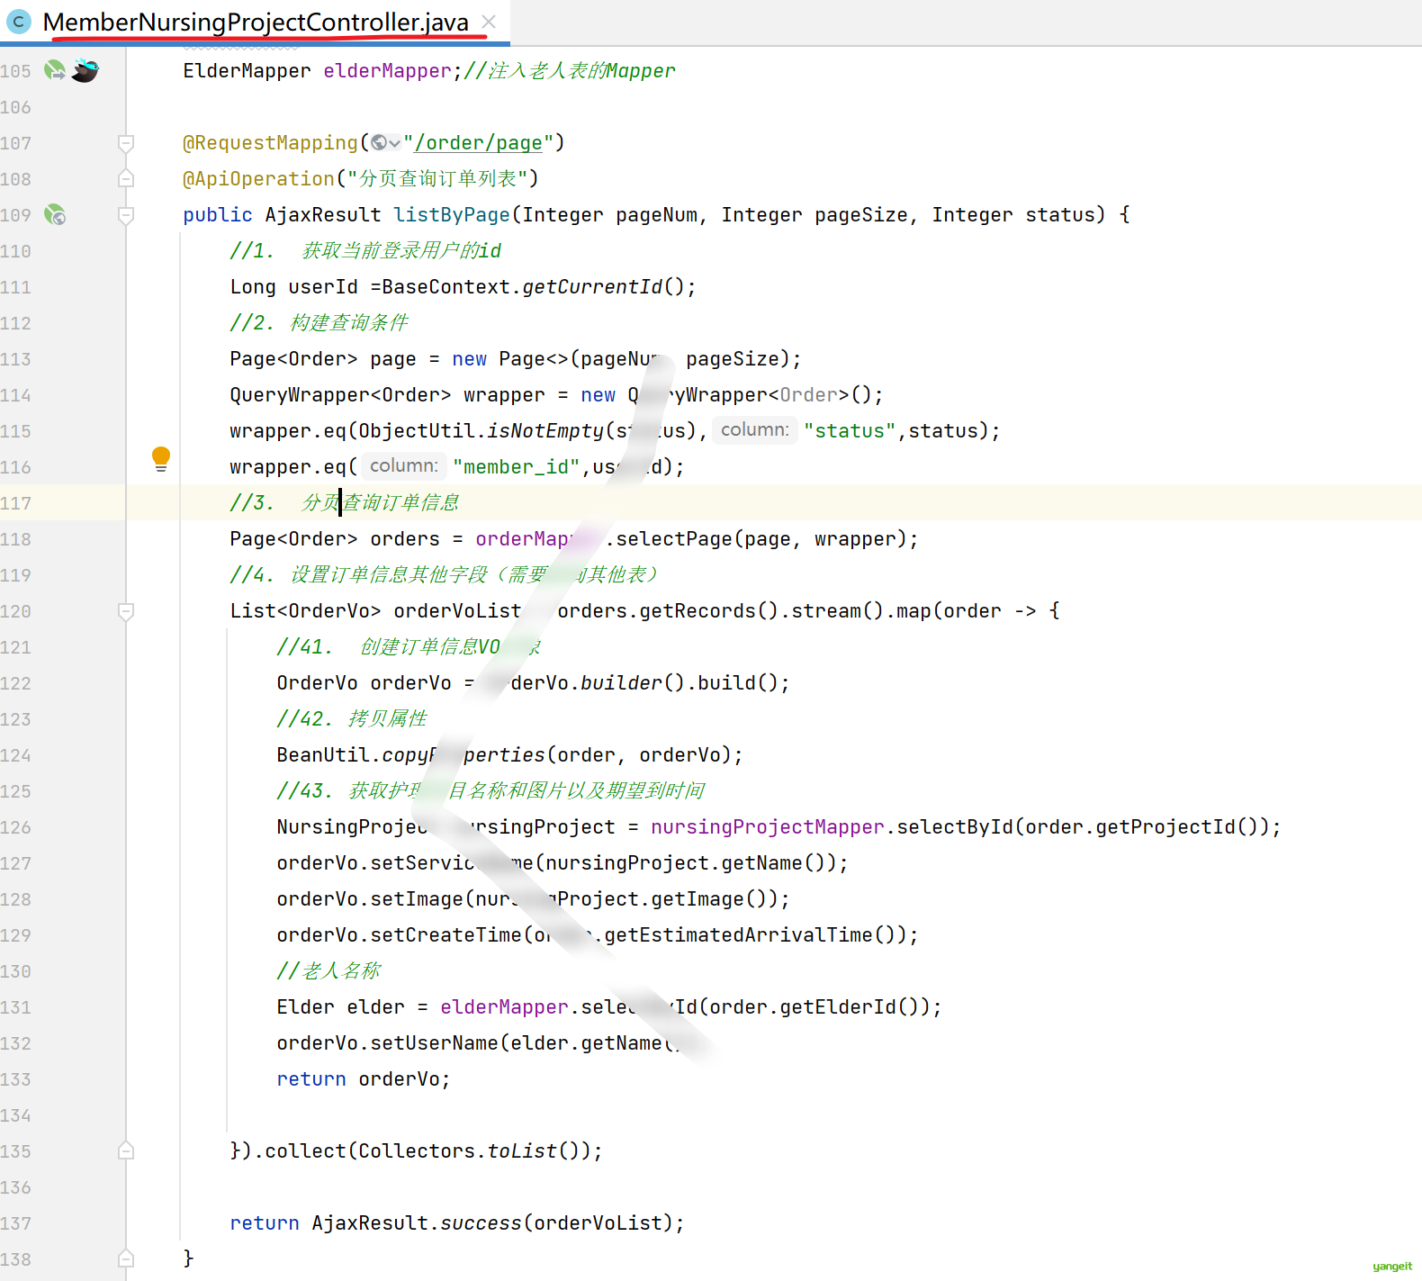Toggle the fold marker on line 108

[x=126, y=178]
